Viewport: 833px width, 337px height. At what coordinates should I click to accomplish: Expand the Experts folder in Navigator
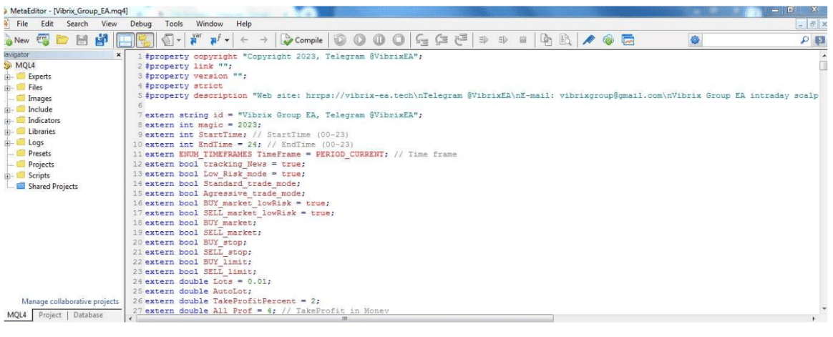8,76
